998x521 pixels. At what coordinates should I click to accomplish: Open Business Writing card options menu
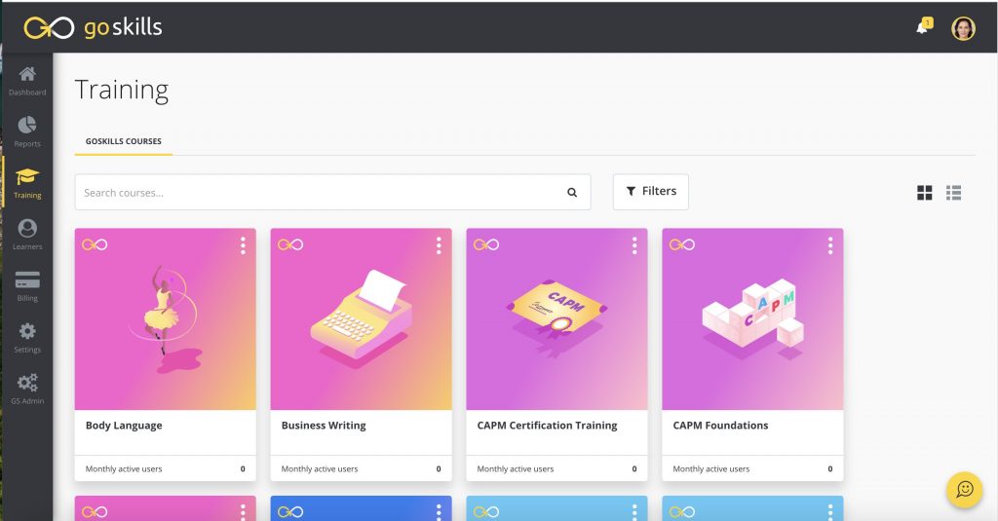point(439,245)
